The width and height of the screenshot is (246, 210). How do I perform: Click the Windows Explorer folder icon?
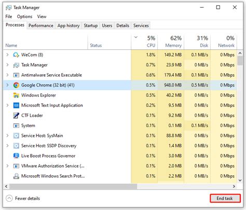(16, 95)
